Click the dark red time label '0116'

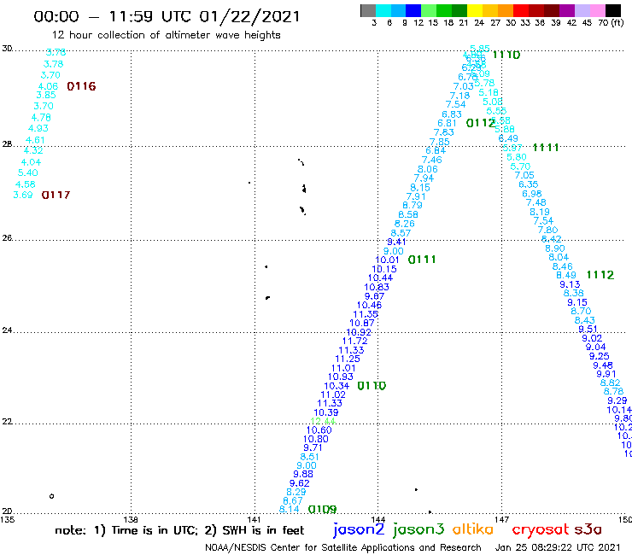[x=81, y=86]
